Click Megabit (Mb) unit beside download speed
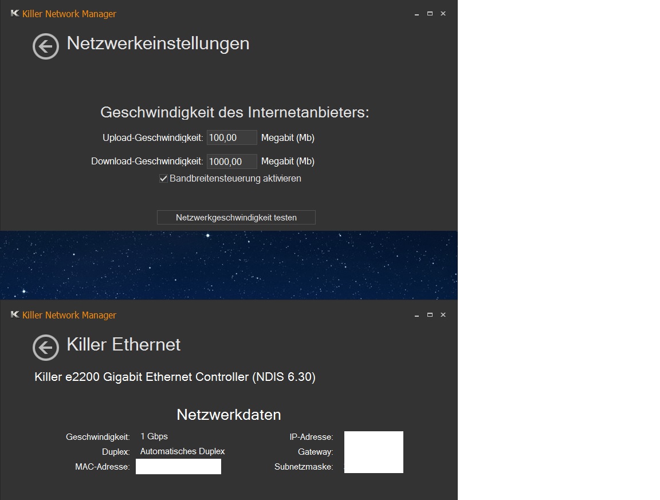660x500 pixels. (x=288, y=162)
